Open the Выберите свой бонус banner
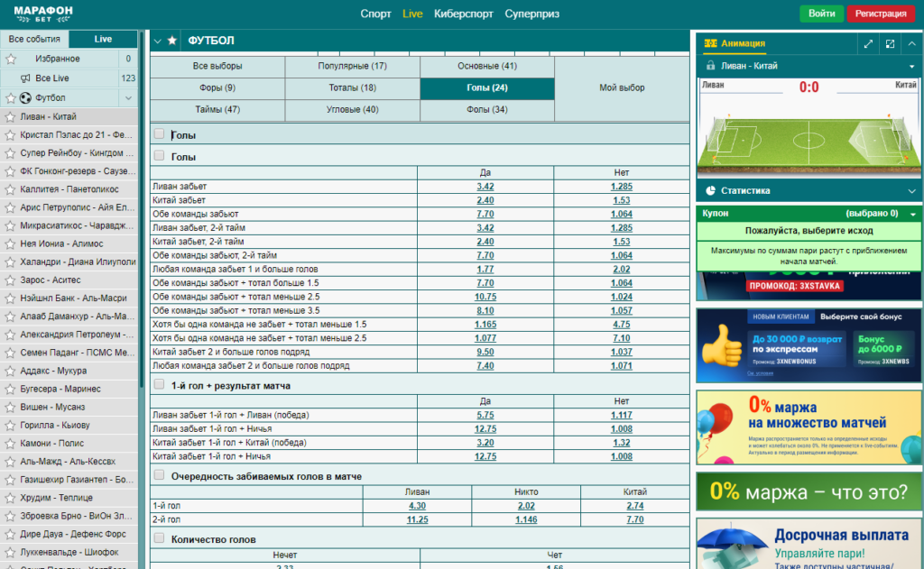Viewport: 924px width, 569px height. click(808, 345)
